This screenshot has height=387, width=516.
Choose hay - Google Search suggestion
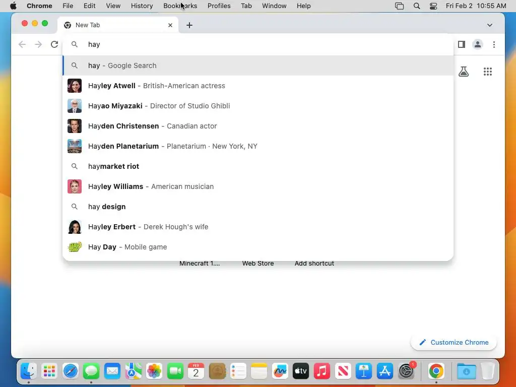(257, 66)
